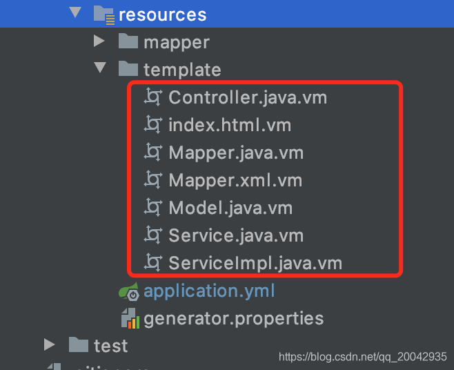Image resolution: width=454 pixels, height=370 pixels.
Task: Click the index.html.vm file icon
Action: (x=153, y=124)
